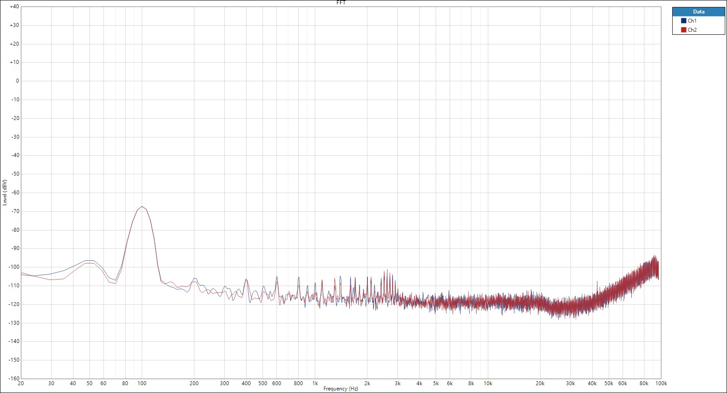The height and width of the screenshot is (393, 727).
Task: Click the Ch2 red color swatch
Action: tap(684, 30)
